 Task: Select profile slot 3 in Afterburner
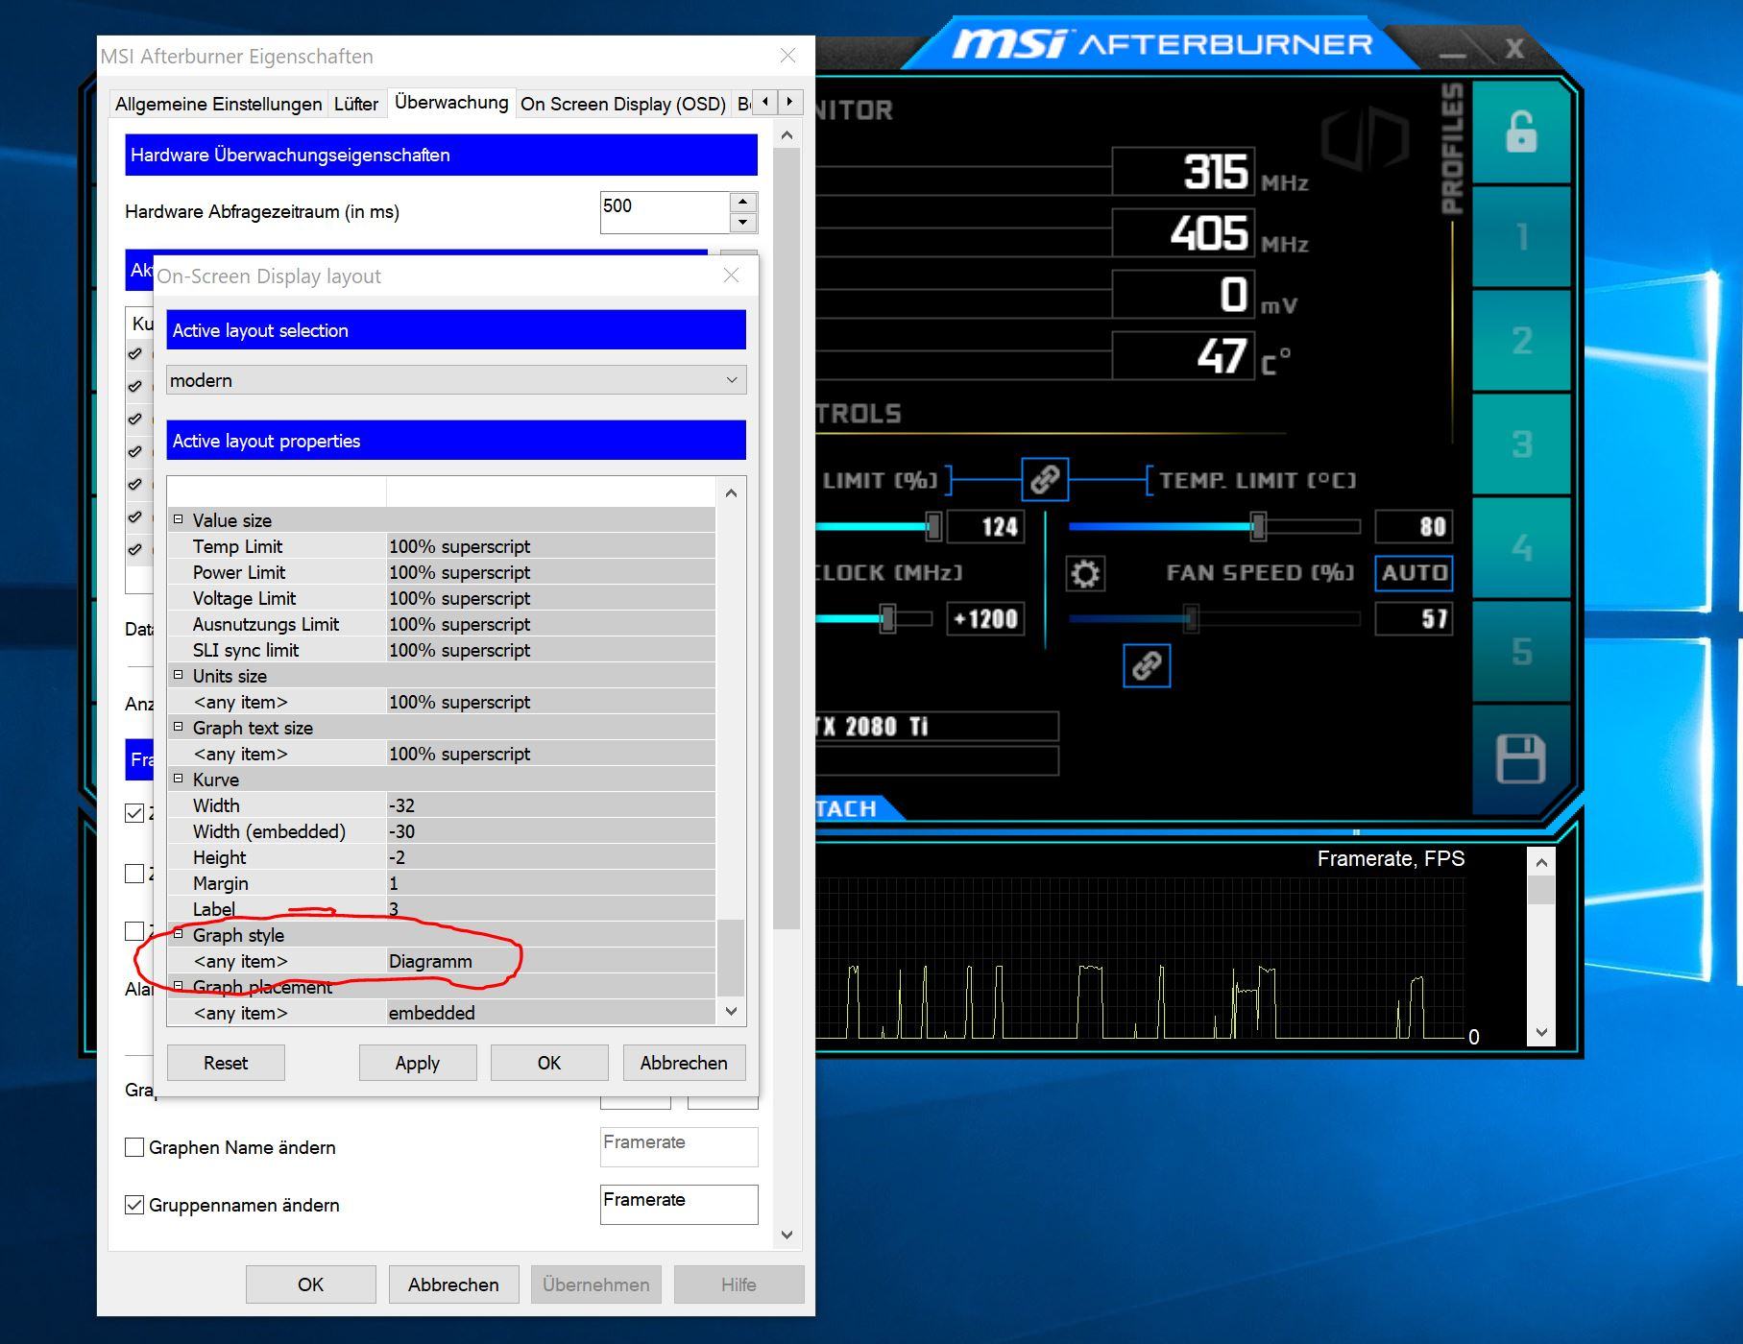point(1521,444)
